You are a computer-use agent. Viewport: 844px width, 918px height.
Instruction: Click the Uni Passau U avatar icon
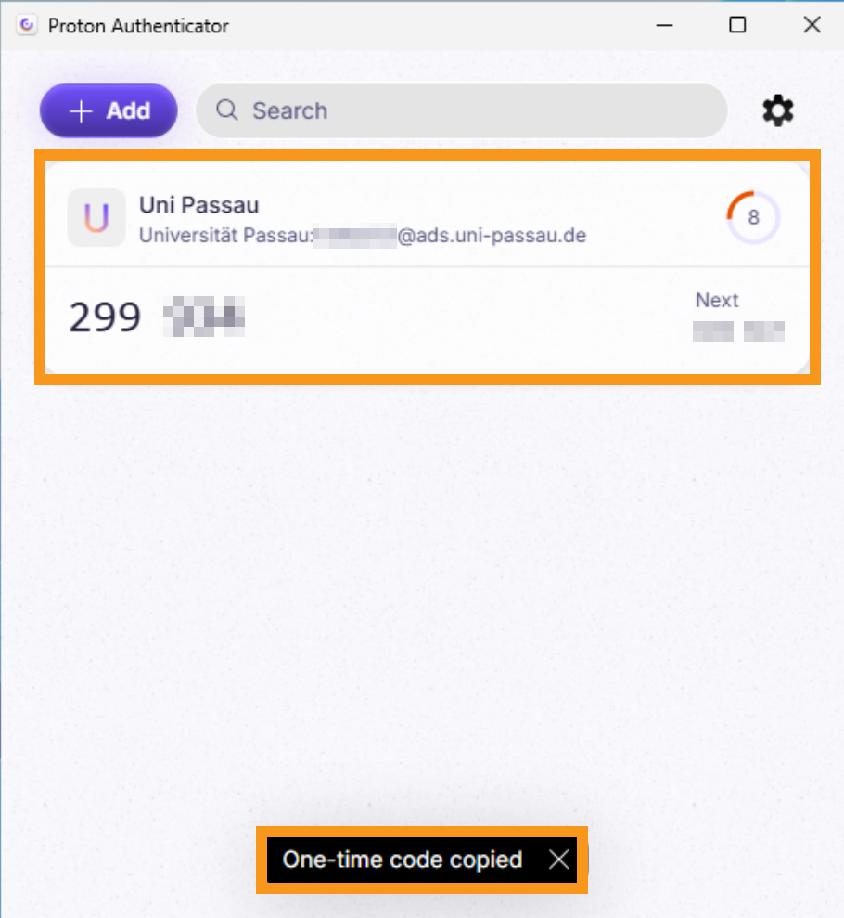[x=96, y=218]
